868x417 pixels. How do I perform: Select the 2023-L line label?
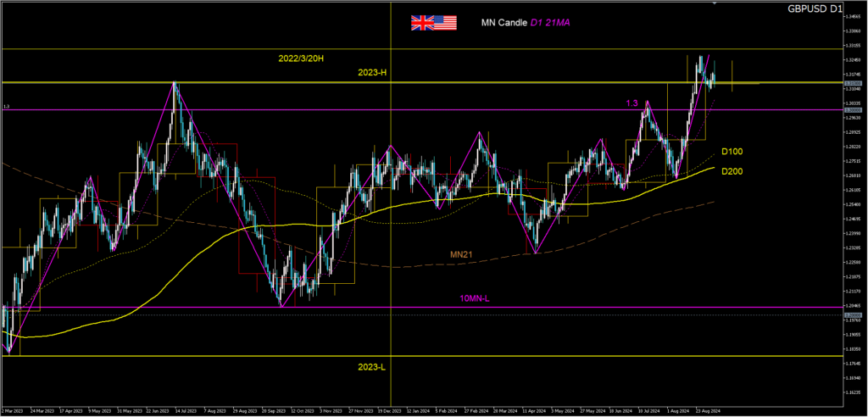pos(371,366)
